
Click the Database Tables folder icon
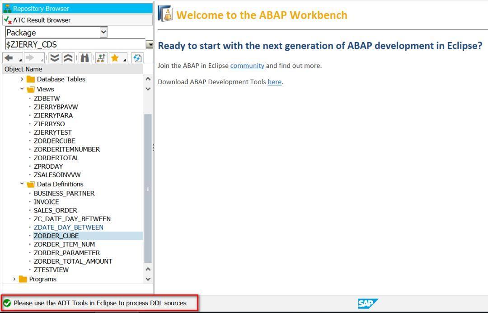click(31, 79)
